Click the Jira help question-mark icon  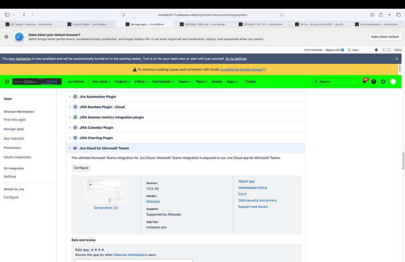point(374,82)
